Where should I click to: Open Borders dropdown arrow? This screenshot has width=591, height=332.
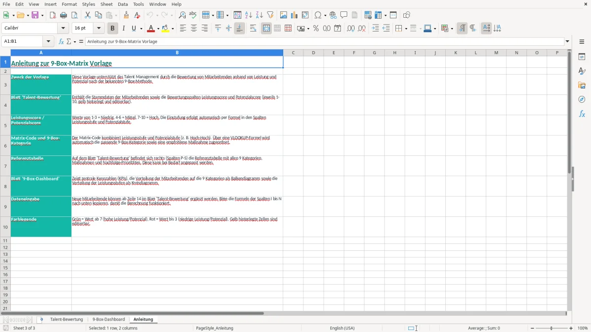pyautogui.click(x=405, y=29)
